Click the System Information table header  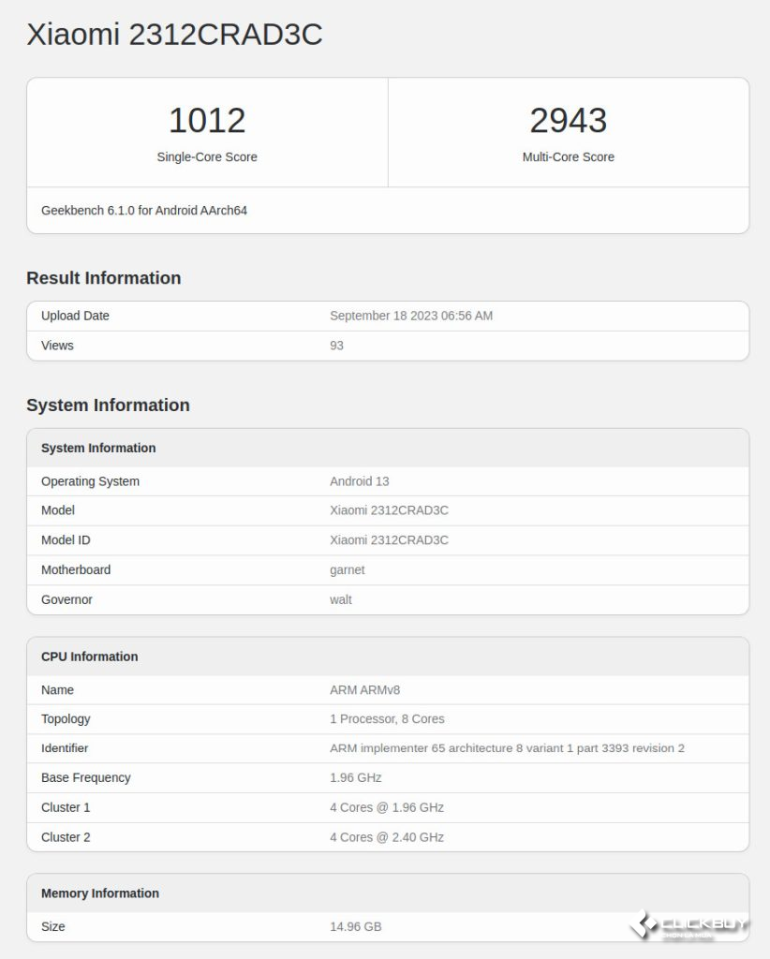click(x=98, y=449)
